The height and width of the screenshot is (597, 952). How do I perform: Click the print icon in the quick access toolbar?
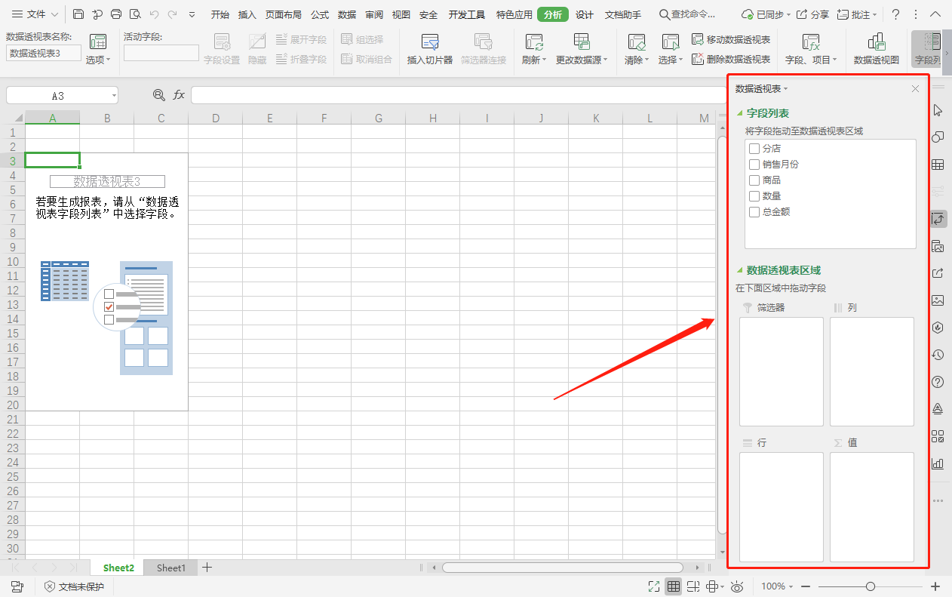pos(116,14)
